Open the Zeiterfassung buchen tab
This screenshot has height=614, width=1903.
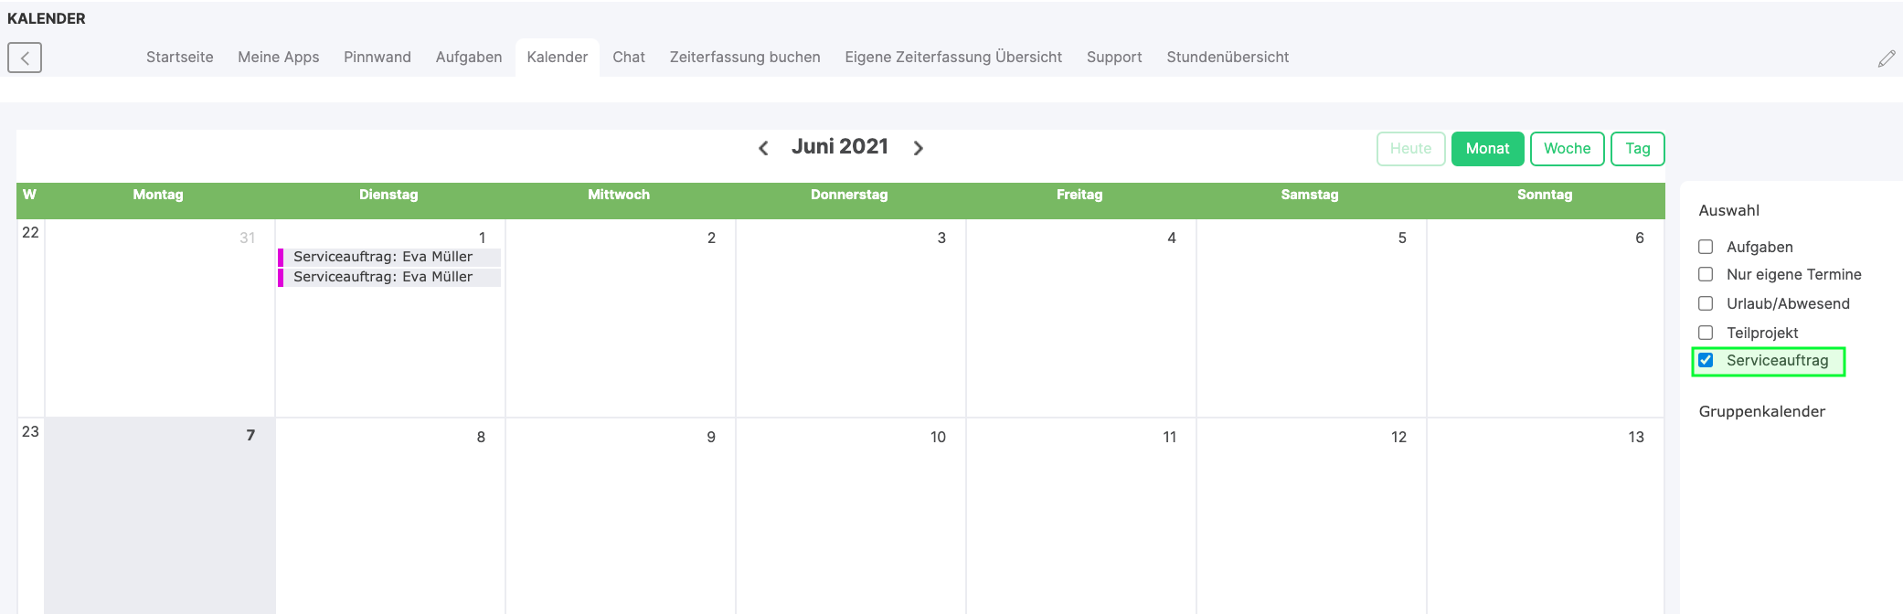pyautogui.click(x=744, y=57)
